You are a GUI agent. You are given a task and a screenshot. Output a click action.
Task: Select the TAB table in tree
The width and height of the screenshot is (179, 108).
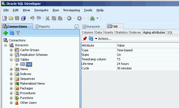coord(29,64)
